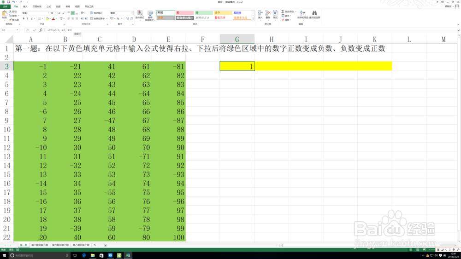
Task: Toggle Italic formatting
Action: point(28,18)
